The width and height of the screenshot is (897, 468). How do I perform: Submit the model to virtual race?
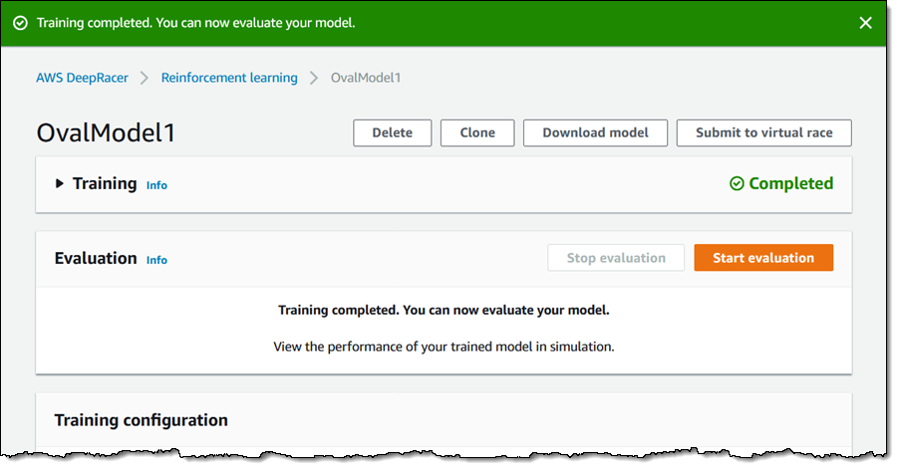pyautogui.click(x=763, y=132)
